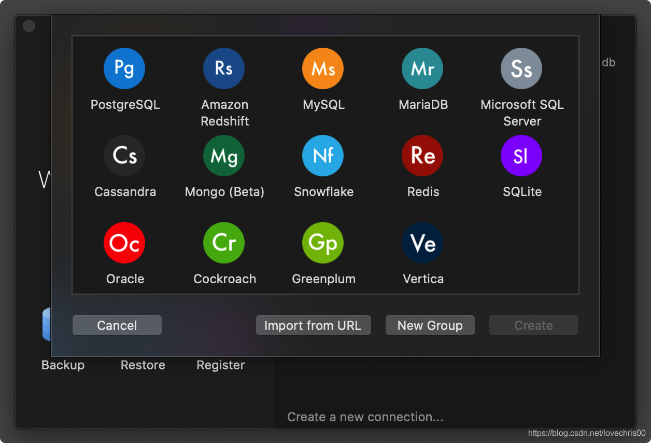
Task: Select the PostgreSQL Pg icon
Action: coord(124,68)
